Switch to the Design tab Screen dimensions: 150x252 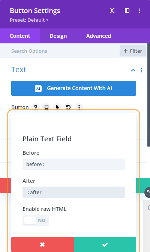click(x=58, y=36)
